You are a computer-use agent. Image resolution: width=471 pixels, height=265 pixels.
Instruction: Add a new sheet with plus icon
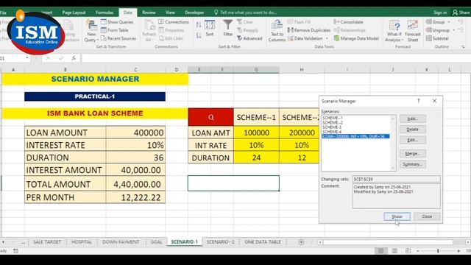pyautogui.click(x=301, y=242)
